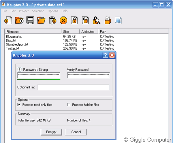Click the closed padlock encrypt icon
Image resolution: width=173 pixels, height=143 pixels.
tap(74, 20)
